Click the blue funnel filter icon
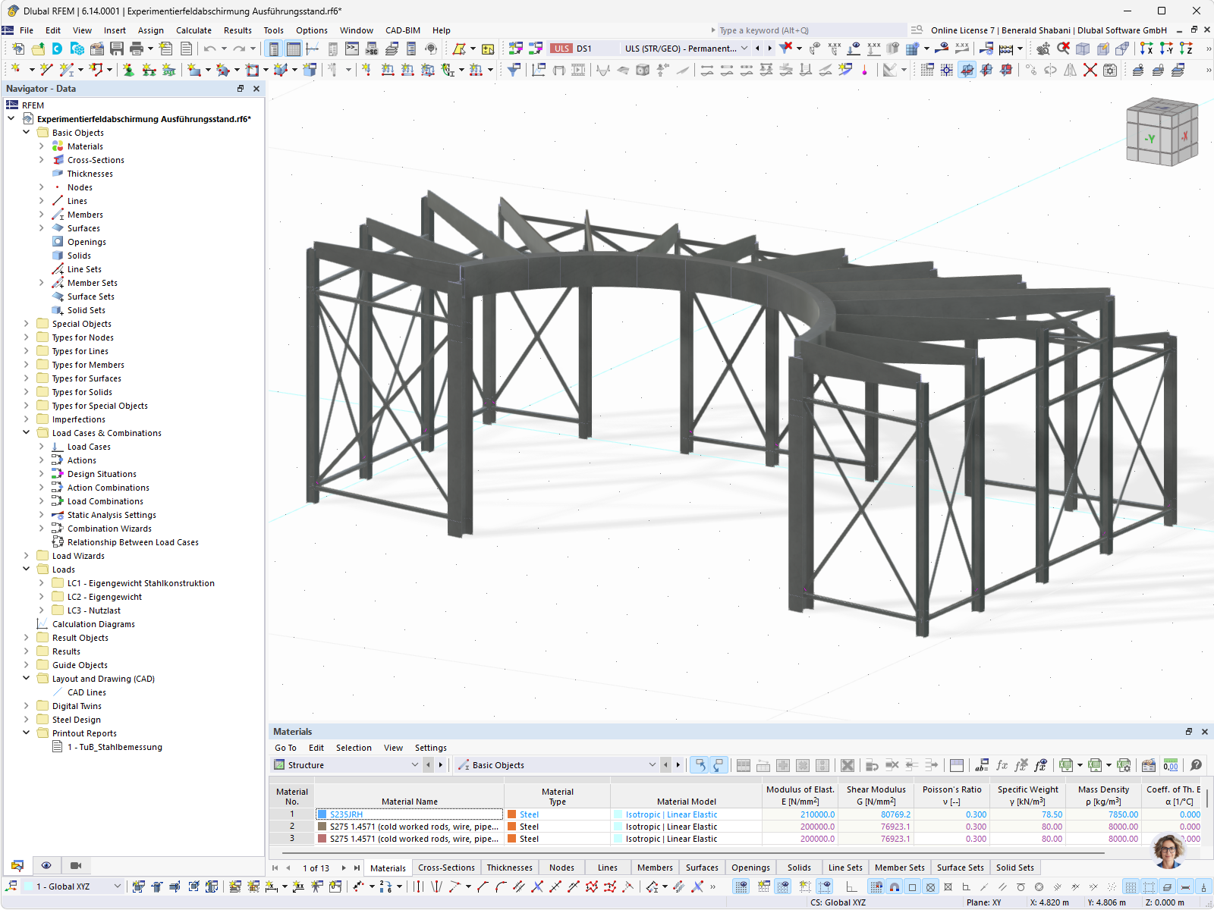 [x=514, y=70]
